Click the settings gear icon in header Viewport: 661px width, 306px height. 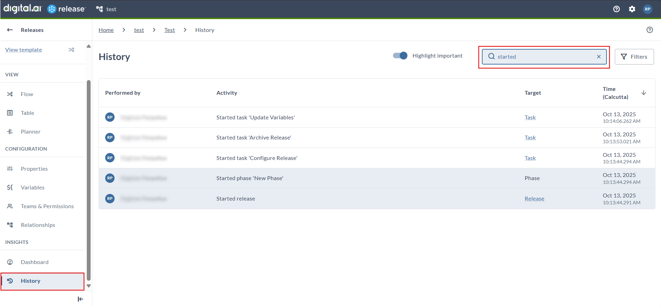coord(632,9)
